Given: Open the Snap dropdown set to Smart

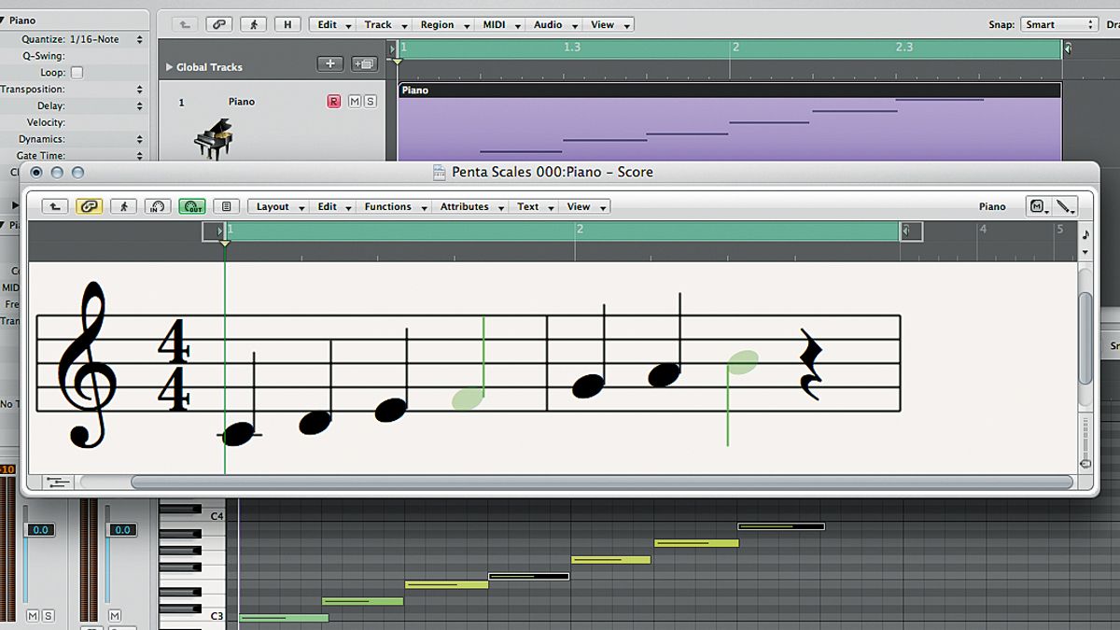Looking at the screenshot, I should pyautogui.click(x=1058, y=23).
